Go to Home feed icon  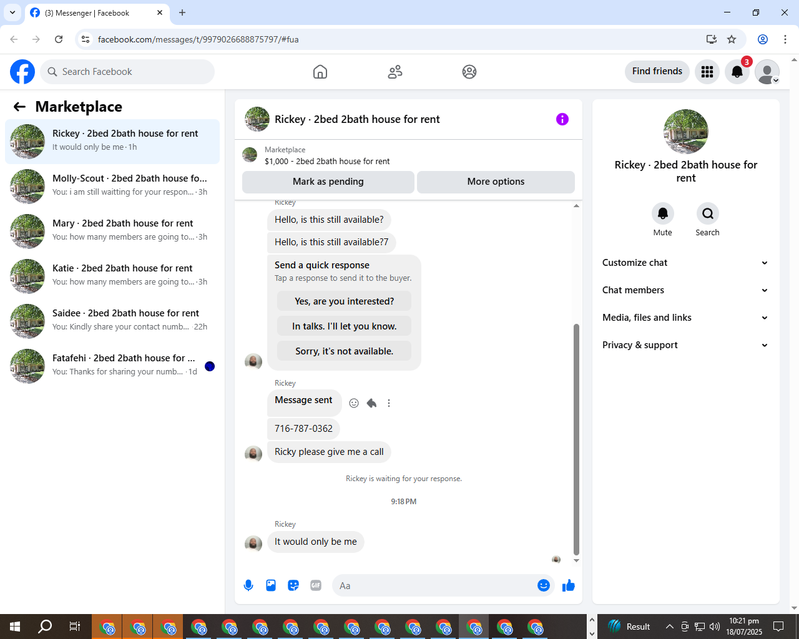coord(320,72)
